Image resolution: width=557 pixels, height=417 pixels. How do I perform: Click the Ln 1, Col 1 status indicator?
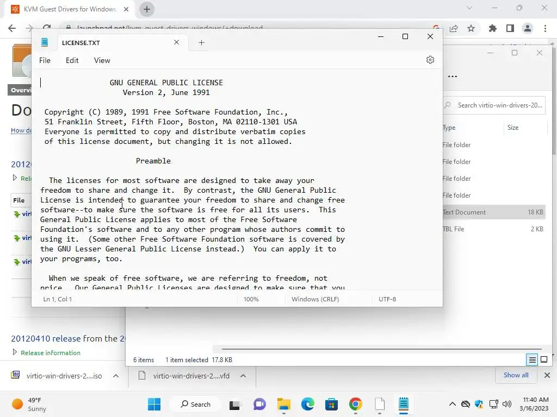click(x=58, y=299)
